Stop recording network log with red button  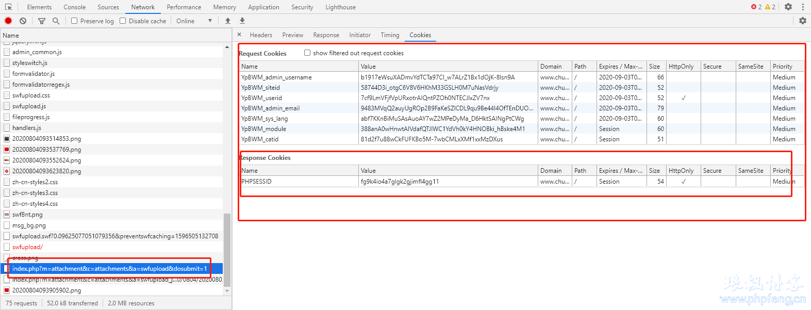click(8, 21)
